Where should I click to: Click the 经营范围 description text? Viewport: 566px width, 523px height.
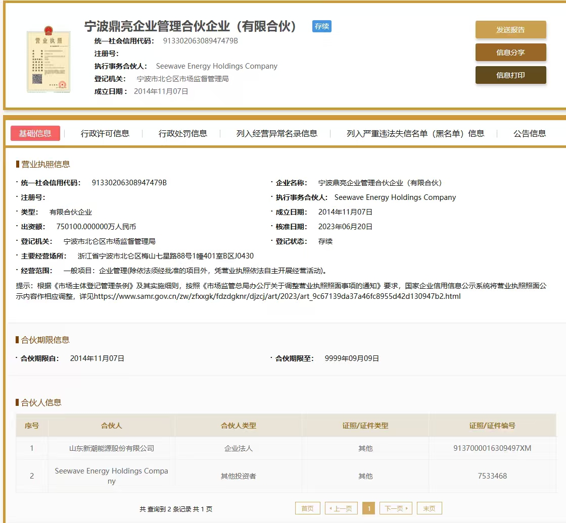(195, 271)
